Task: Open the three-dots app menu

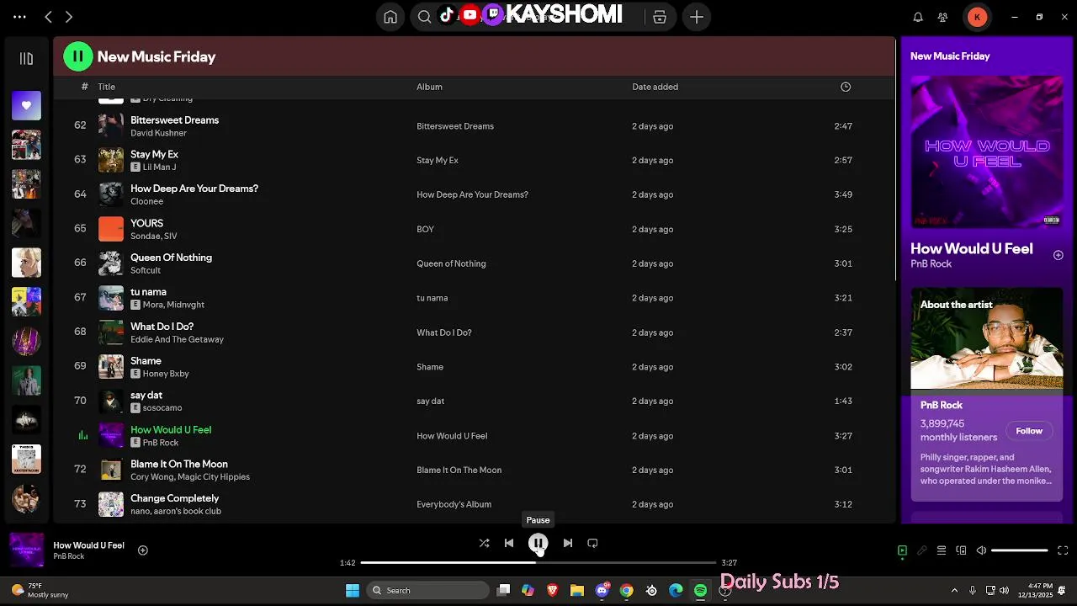Action: [x=19, y=17]
